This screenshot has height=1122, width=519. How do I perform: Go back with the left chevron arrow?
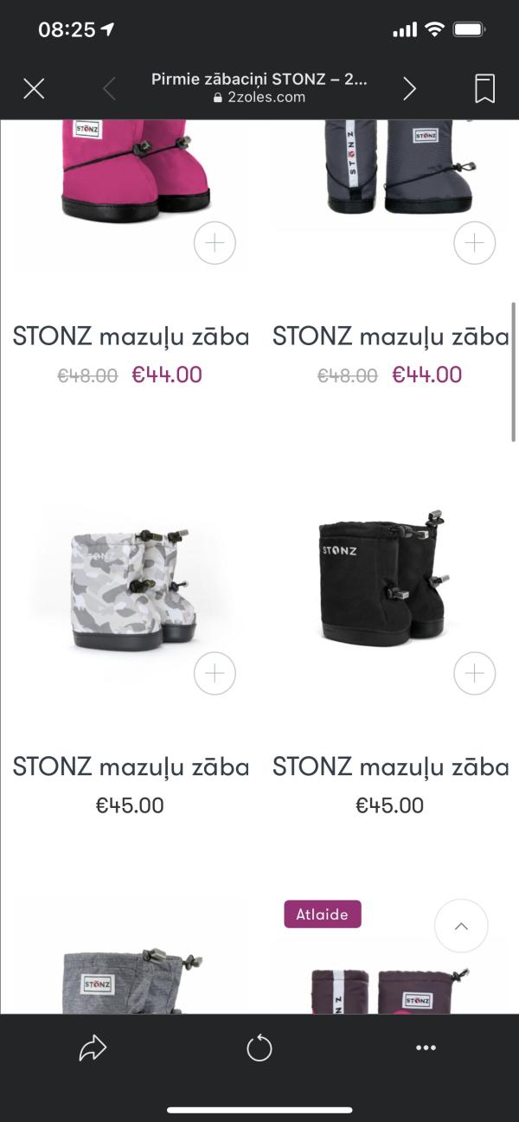pyautogui.click(x=109, y=88)
